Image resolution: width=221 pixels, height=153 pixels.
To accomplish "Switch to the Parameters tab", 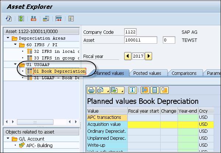I will coord(213,73).
